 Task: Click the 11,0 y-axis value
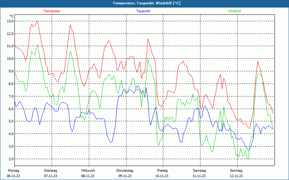[10, 46]
